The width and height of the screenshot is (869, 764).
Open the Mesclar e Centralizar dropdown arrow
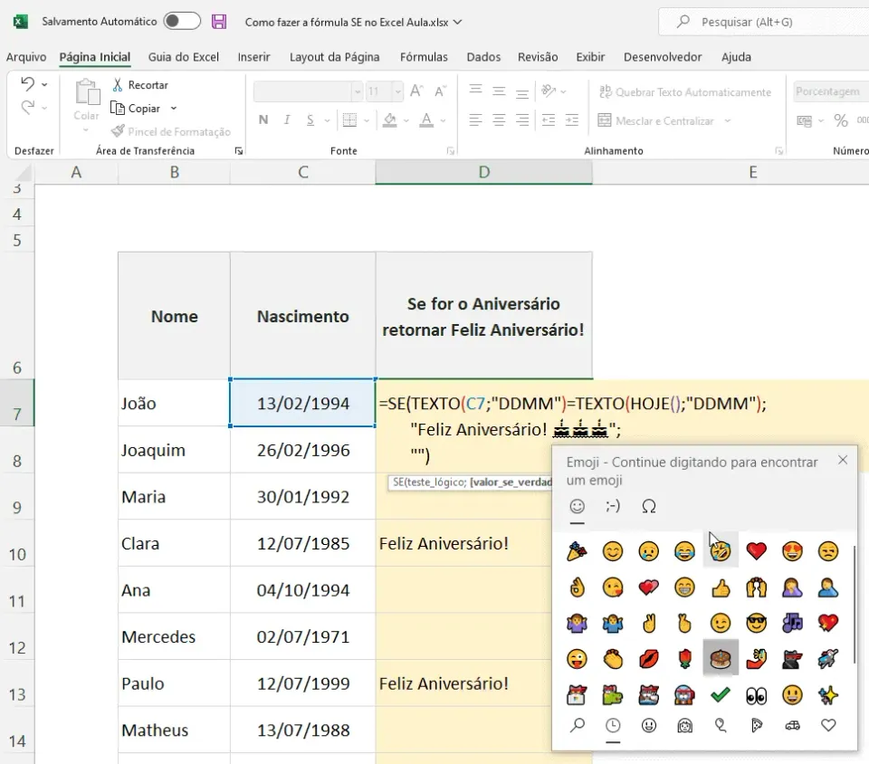point(728,120)
